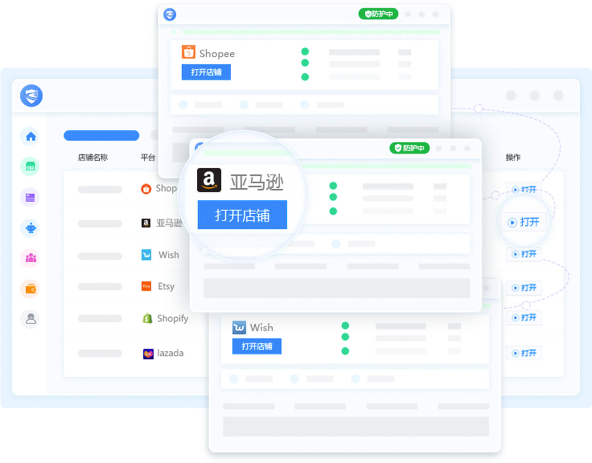592x463 pixels.
Task: Click the 店铺名称 column header
Action: [92, 157]
